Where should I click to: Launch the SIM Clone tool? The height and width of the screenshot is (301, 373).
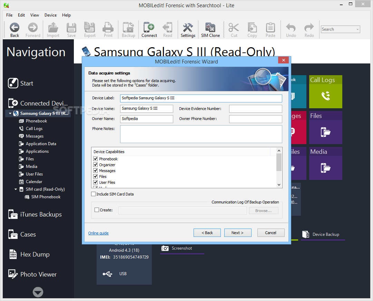[x=210, y=30]
